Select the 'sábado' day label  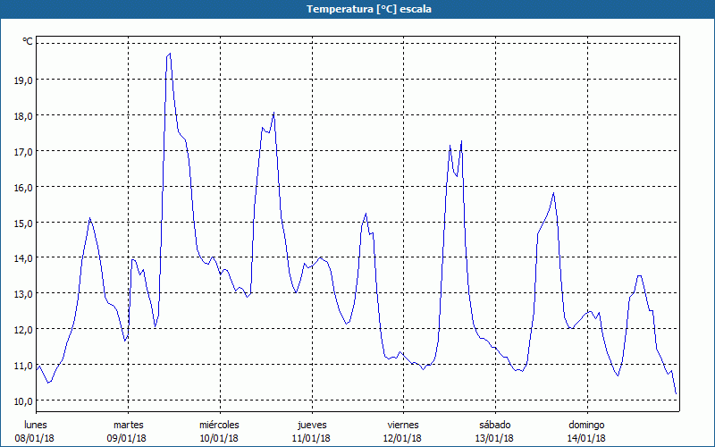494,425
